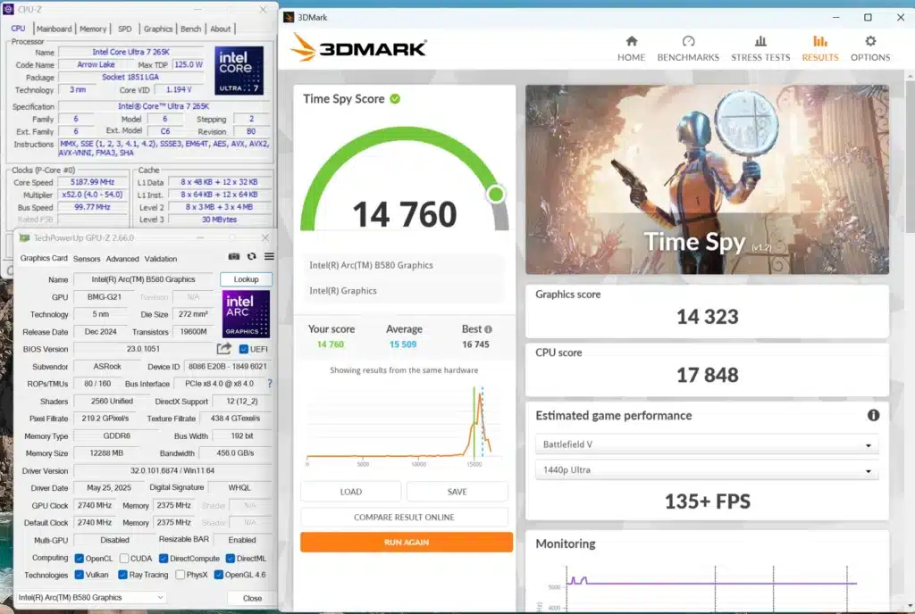Image resolution: width=915 pixels, height=614 pixels.
Task: Click the LOAD button
Action: point(351,492)
